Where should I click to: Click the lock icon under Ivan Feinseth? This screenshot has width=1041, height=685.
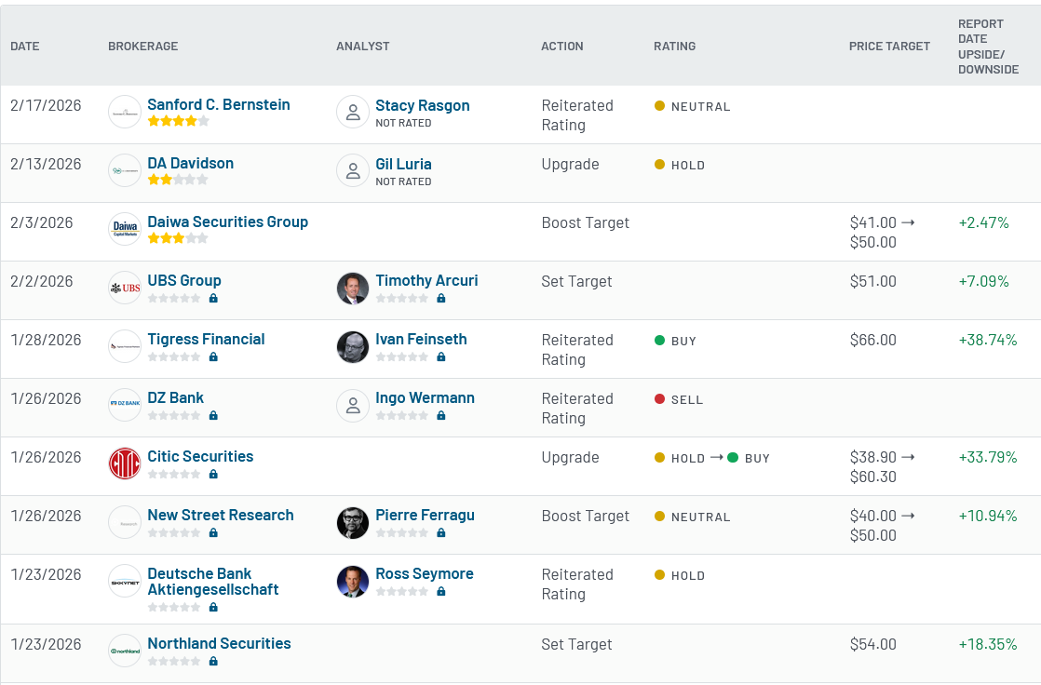pyautogui.click(x=440, y=356)
